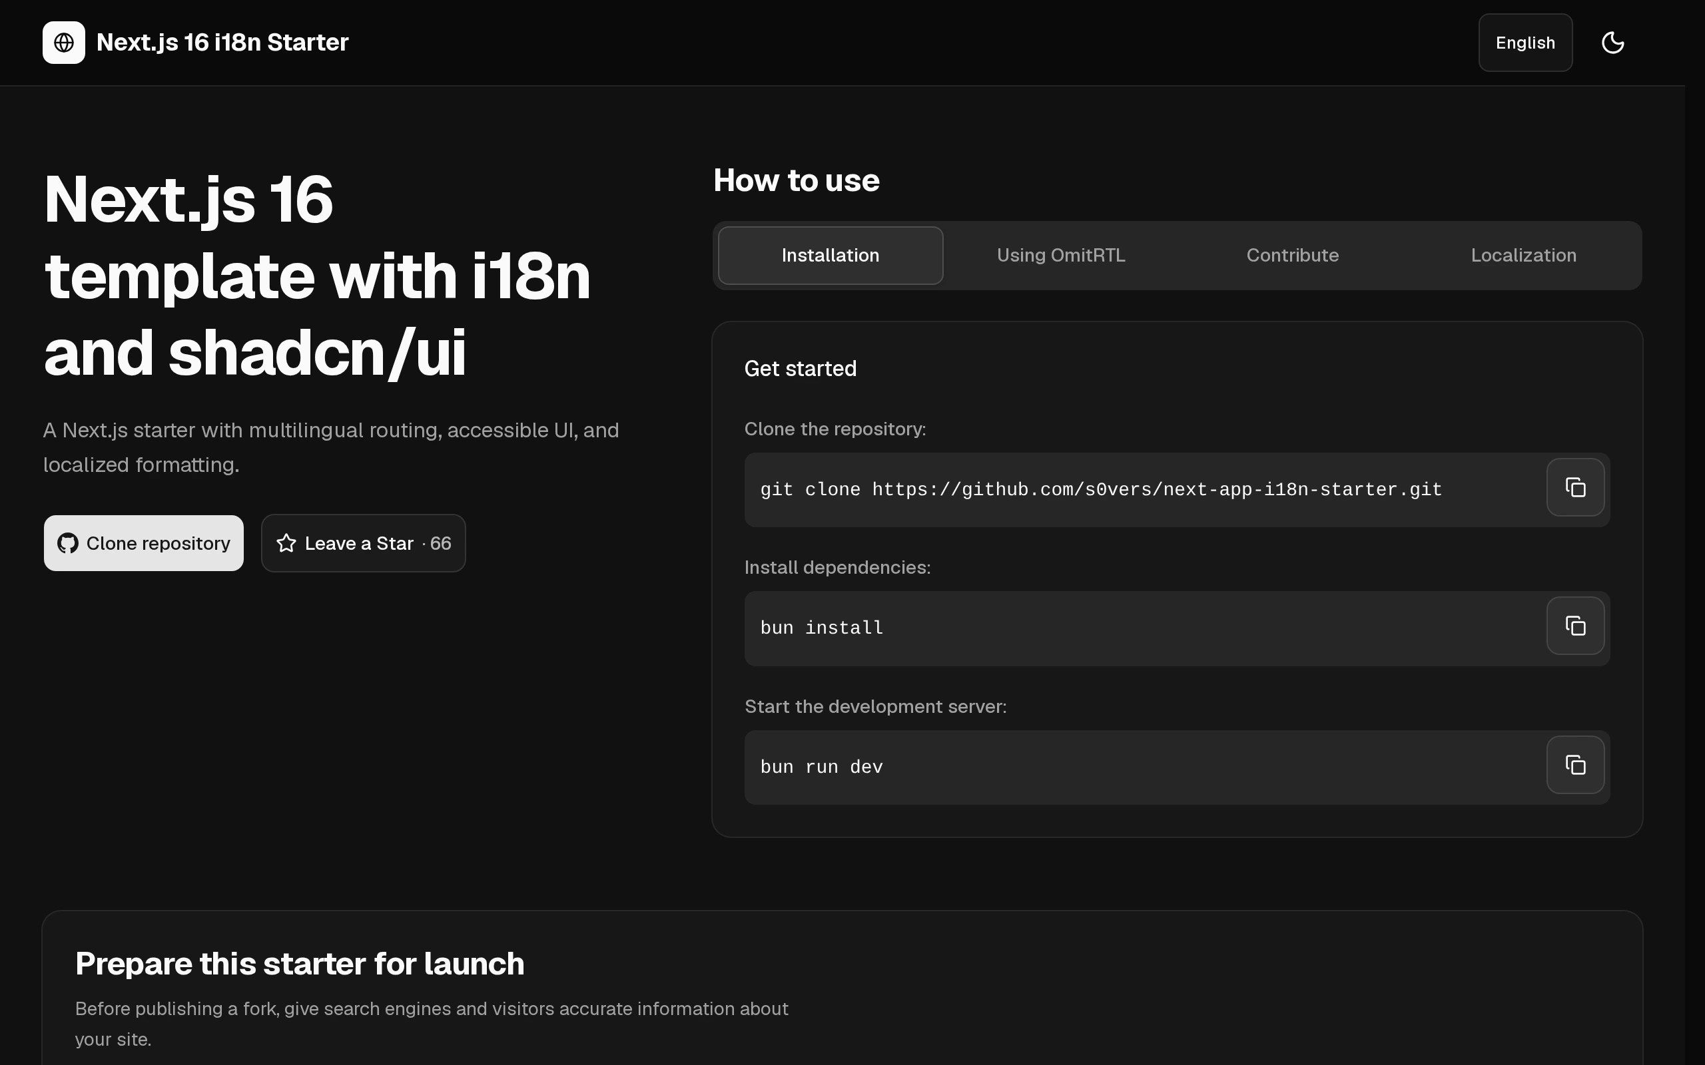Click Next.js 16 i18n Starter site title
1705x1065 pixels.
click(222, 42)
